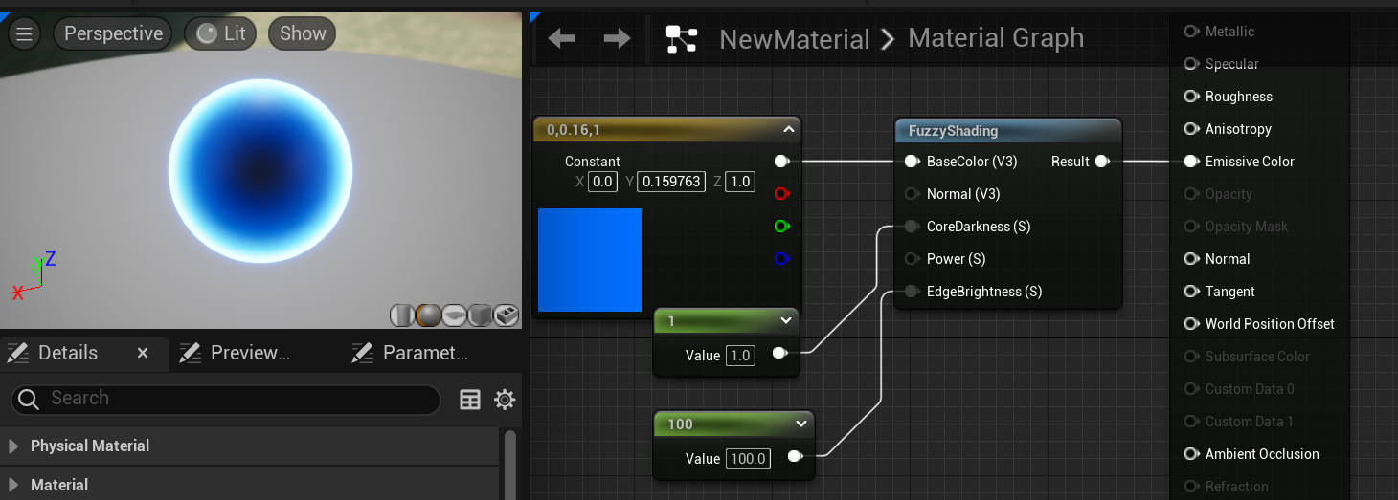Preview material on plane primitive
1398x500 pixels.
click(454, 315)
